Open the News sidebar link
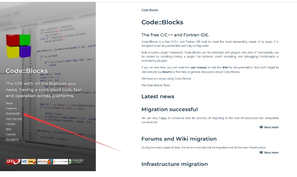This screenshot has height=177, width=297. click(x=9, y=103)
